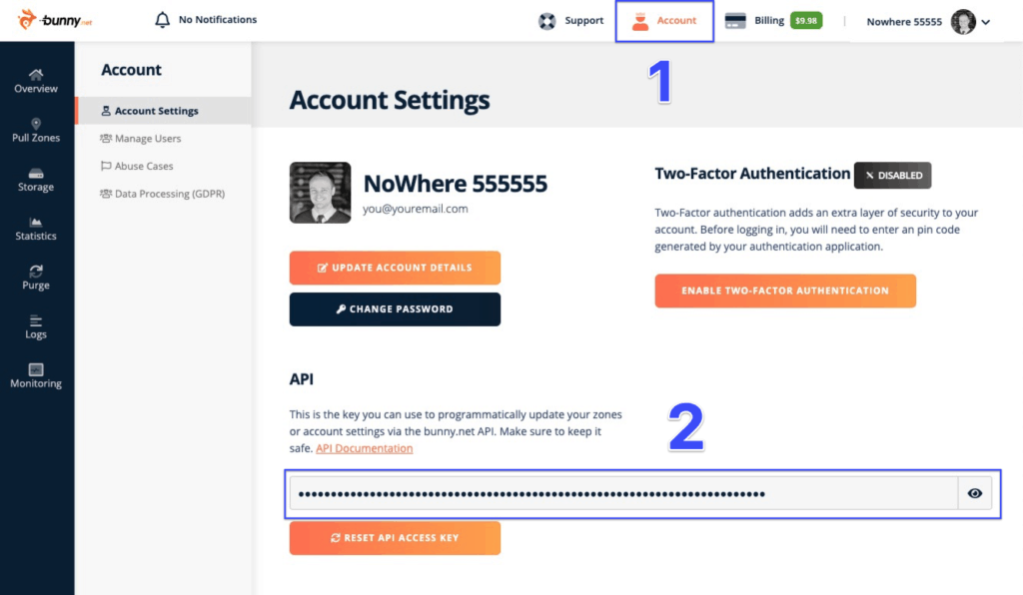Open Support from the top bar
Screen dimensions: 1023x595
point(570,21)
